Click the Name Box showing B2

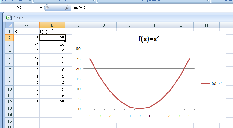click(x=19, y=8)
